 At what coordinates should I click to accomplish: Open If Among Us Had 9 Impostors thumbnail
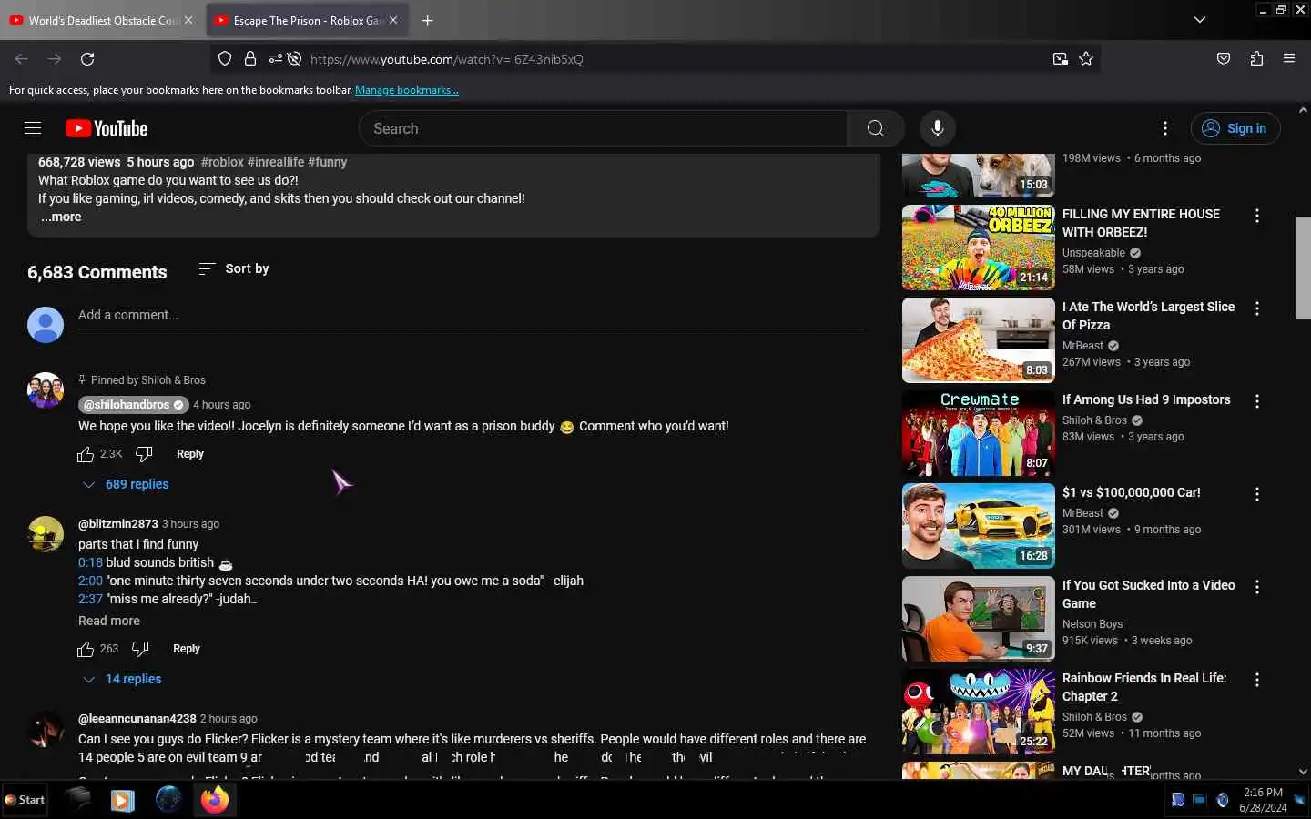978,433
